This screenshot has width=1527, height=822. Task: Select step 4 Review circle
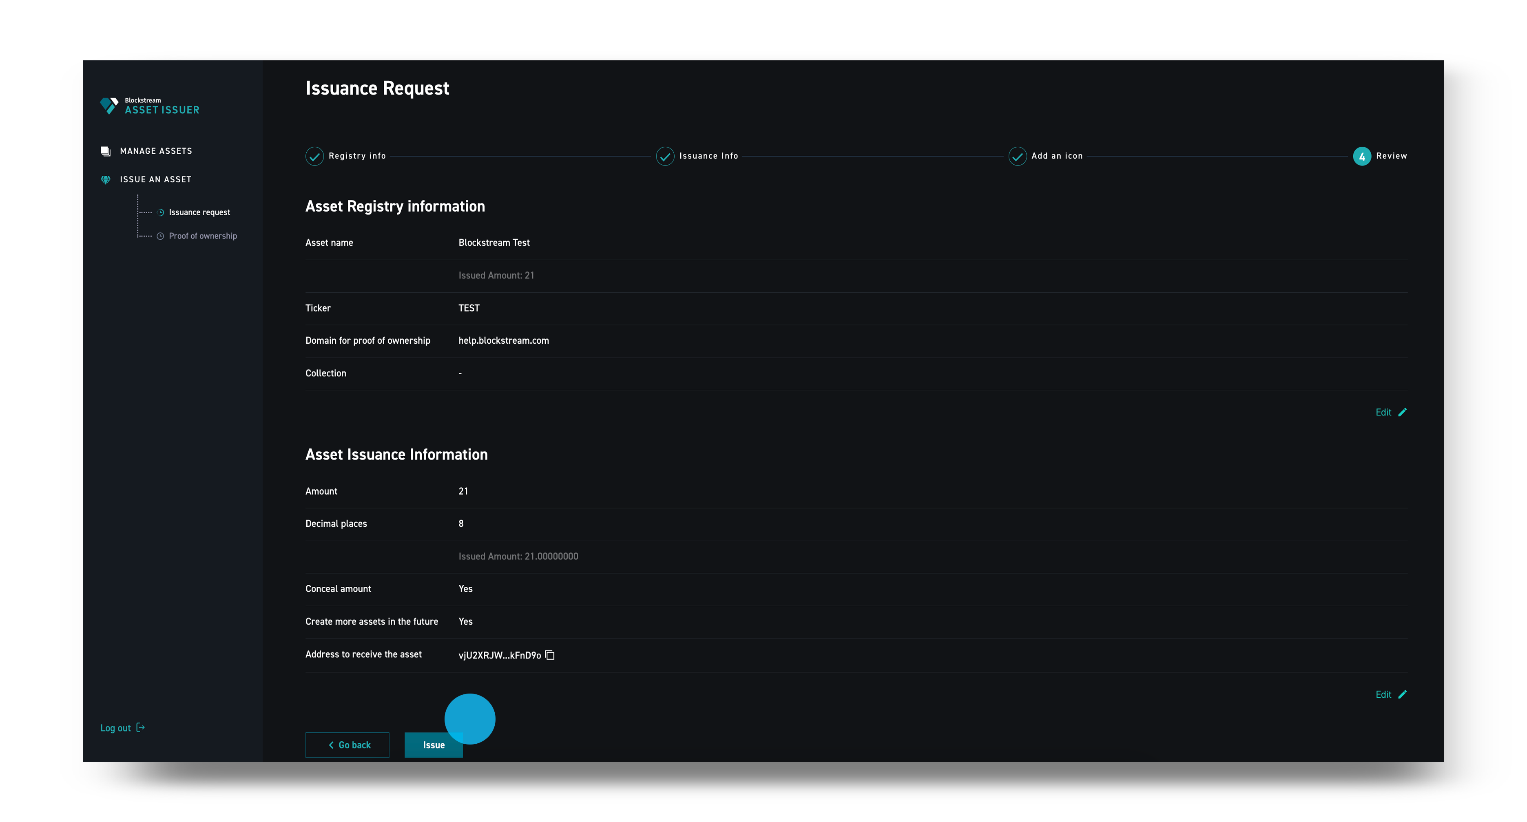click(x=1361, y=157)
